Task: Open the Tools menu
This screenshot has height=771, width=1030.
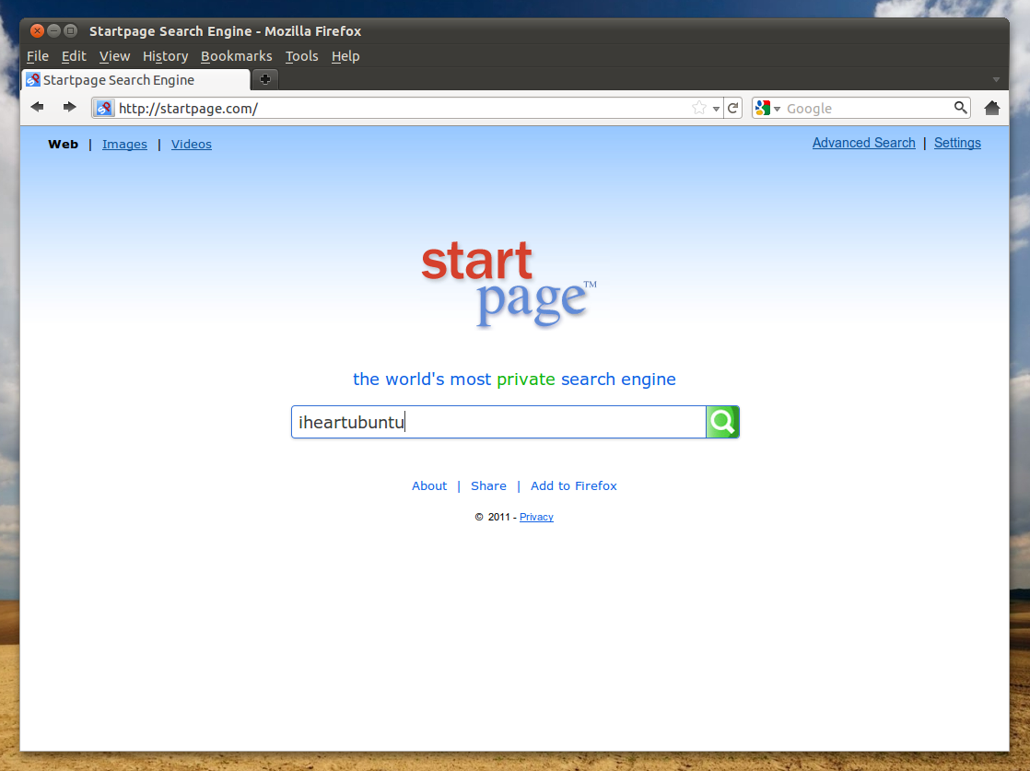Action: pyautogui.click(x=301, y=56)
